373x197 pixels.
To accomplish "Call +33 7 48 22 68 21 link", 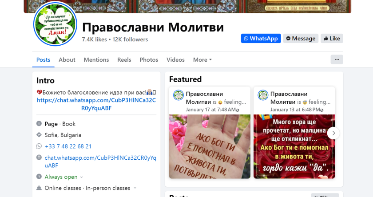I will click(x=68, y=146).
